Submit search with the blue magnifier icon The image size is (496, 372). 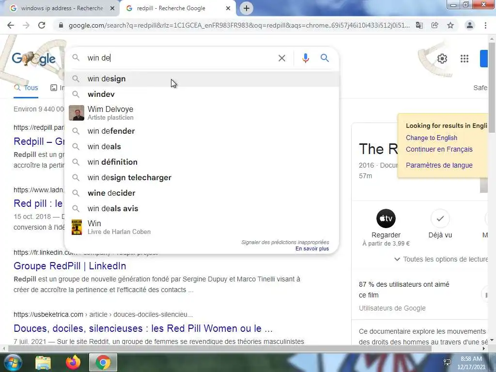pyautogui.click(x=325, y=58)
